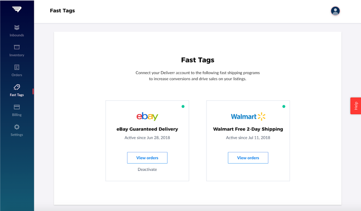Screen dimensions: 361x211
Task: Open the red Help tab
Action: tap(356, 106)
